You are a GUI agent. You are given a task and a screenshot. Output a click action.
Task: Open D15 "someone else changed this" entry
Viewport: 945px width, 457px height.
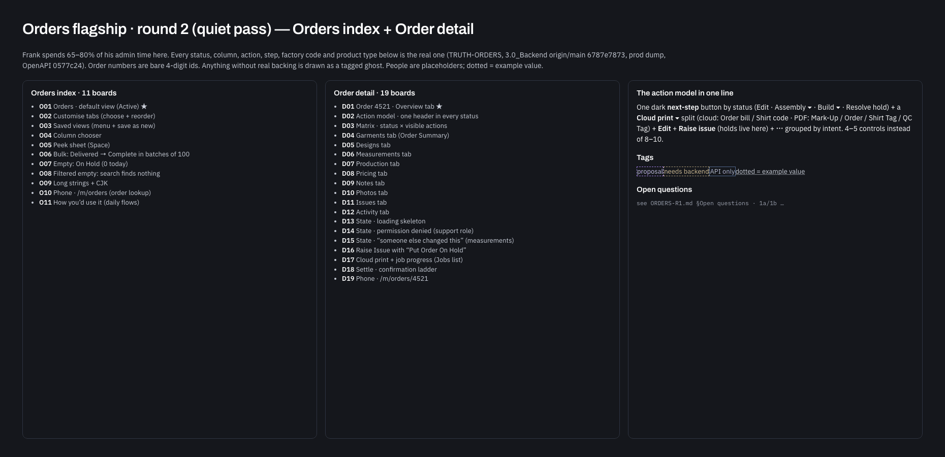(x=428, y=241)
